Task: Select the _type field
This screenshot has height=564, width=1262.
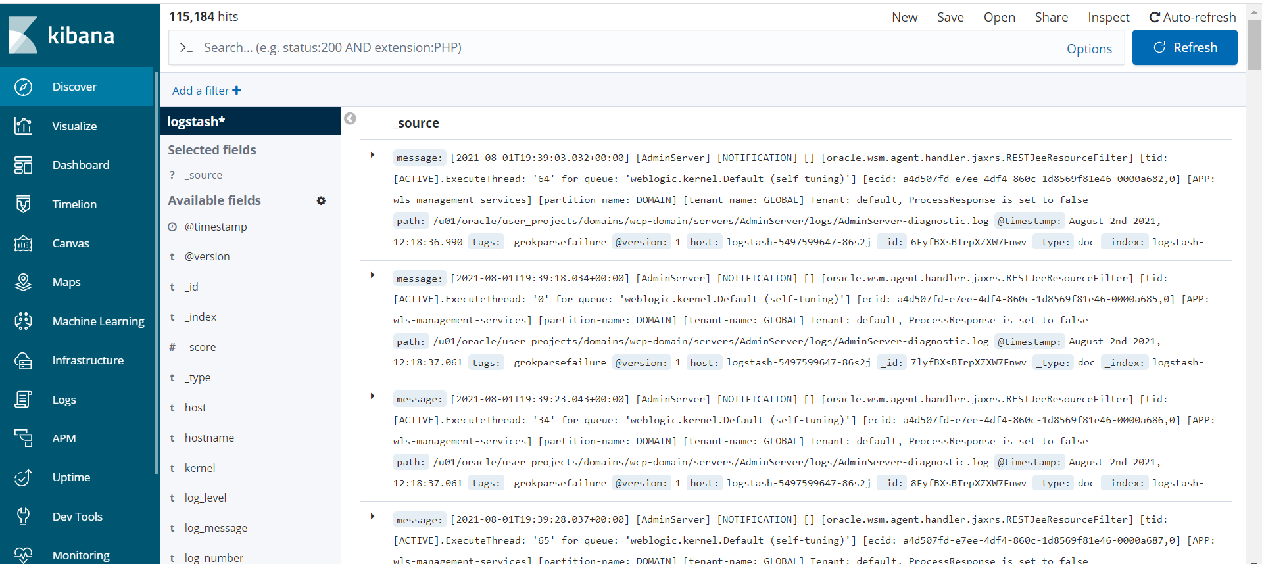Action: (x=198, y=377)
